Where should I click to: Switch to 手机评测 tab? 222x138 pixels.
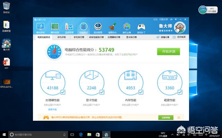(x=61, y=37)
